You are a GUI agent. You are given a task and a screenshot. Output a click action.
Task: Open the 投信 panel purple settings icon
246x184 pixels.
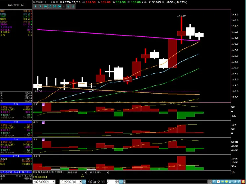click(43, 123)
